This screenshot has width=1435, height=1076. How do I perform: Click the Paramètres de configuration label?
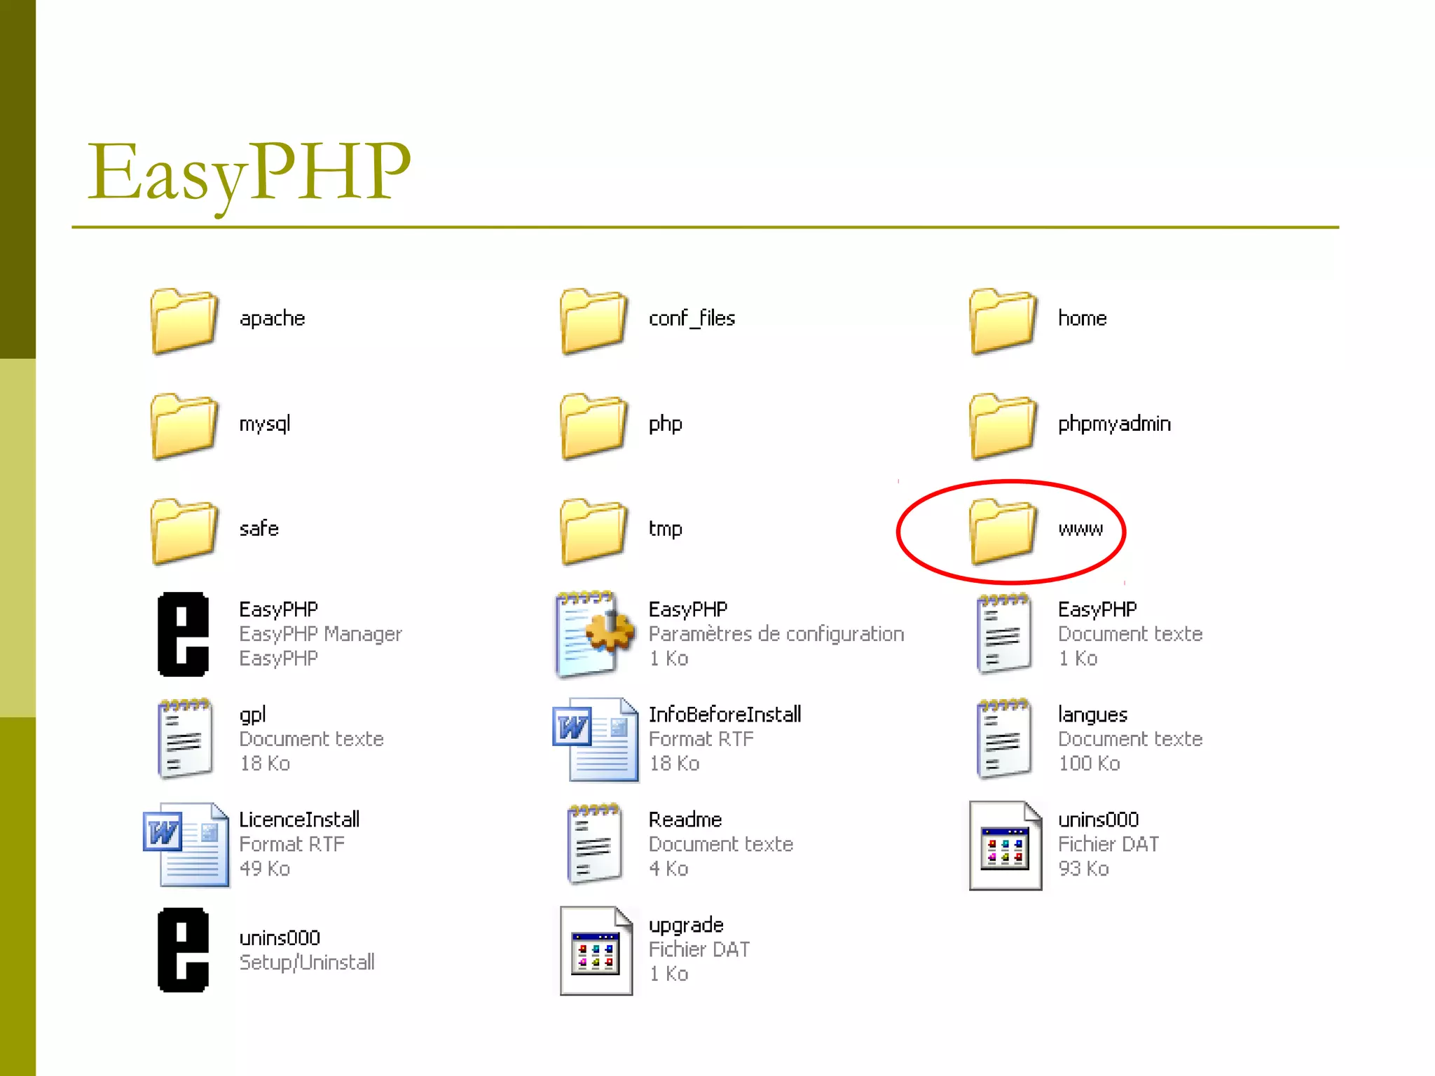tap(776, 634)
